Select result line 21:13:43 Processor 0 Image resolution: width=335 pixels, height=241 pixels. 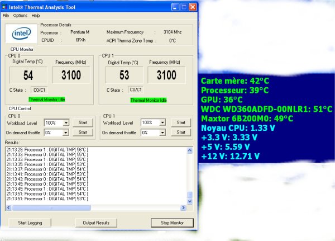(47, 179)
